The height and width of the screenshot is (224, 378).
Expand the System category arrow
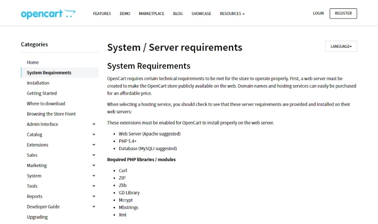point(94,176)
